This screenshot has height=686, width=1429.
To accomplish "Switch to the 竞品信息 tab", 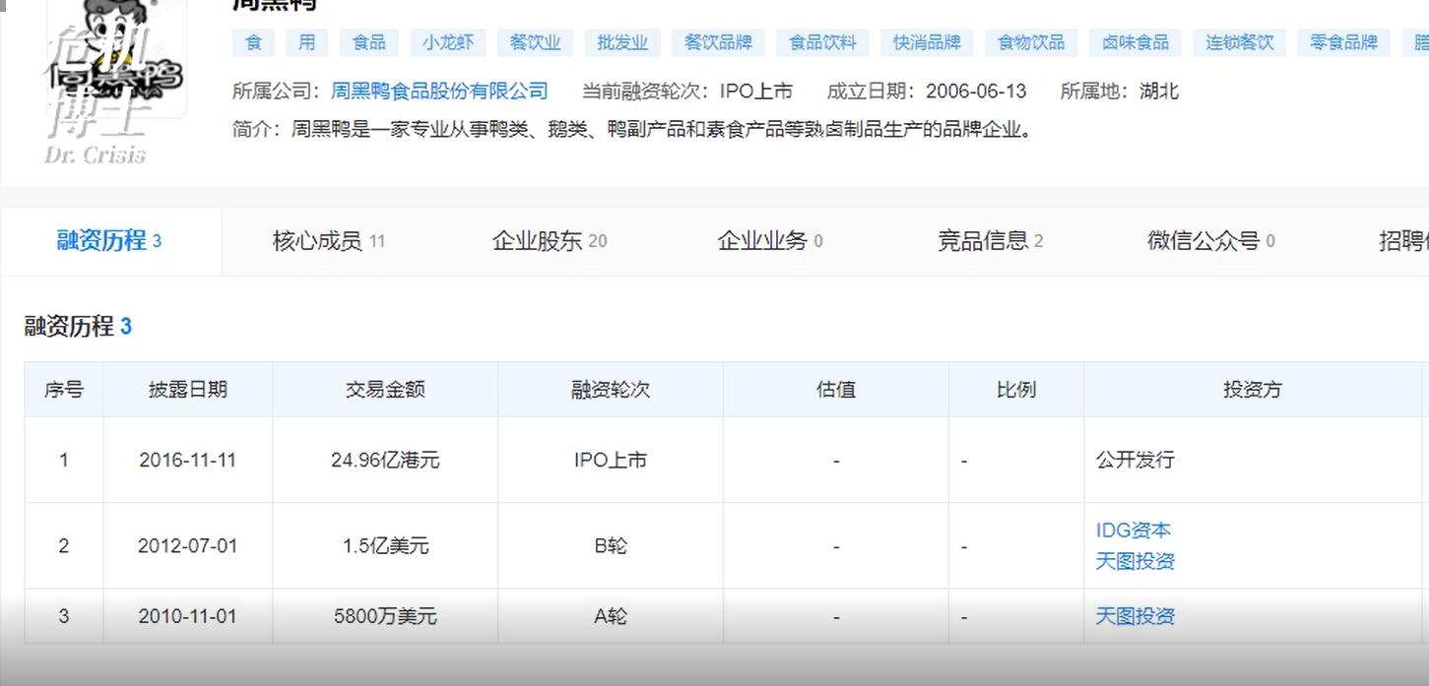I will pos(985,240).
